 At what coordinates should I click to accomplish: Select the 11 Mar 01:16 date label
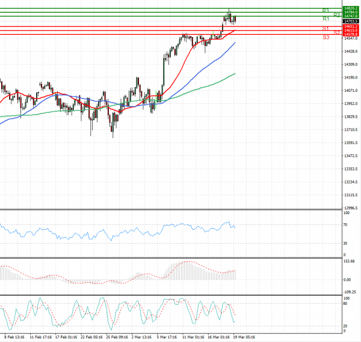194,338
